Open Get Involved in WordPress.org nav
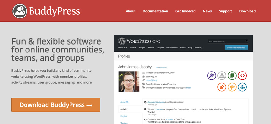 coord(172,48)
